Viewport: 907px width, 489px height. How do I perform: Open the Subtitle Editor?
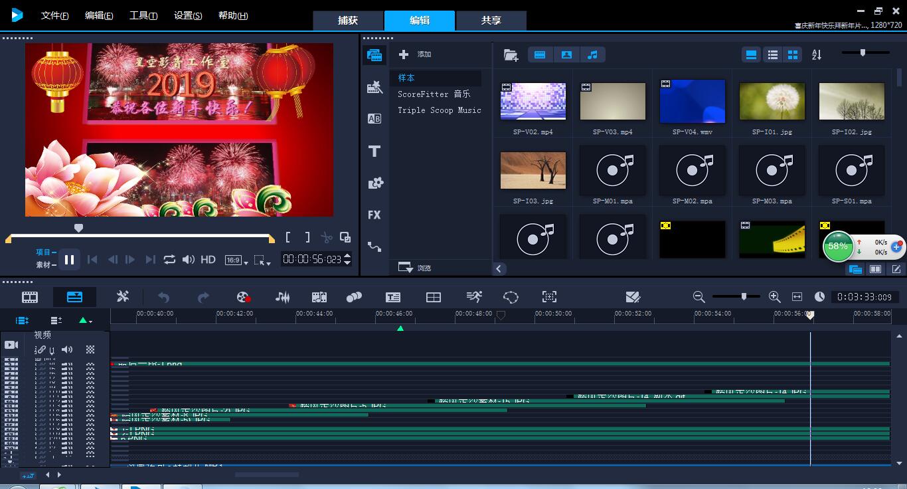pyautogui.click(x=393, y=297)
